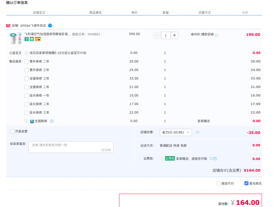Click the question mark icon in the 运费险 row
The image size is (280, 207).
(215, 159)
